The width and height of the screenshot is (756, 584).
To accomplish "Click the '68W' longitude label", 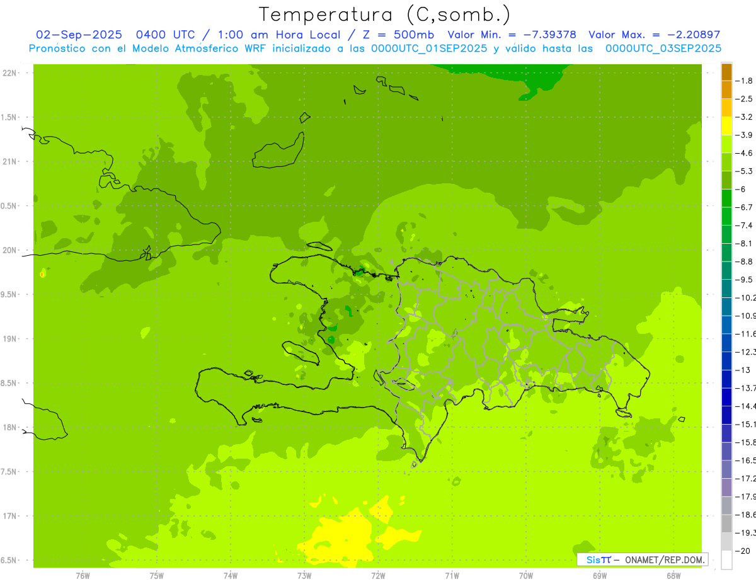I will 673,575.
